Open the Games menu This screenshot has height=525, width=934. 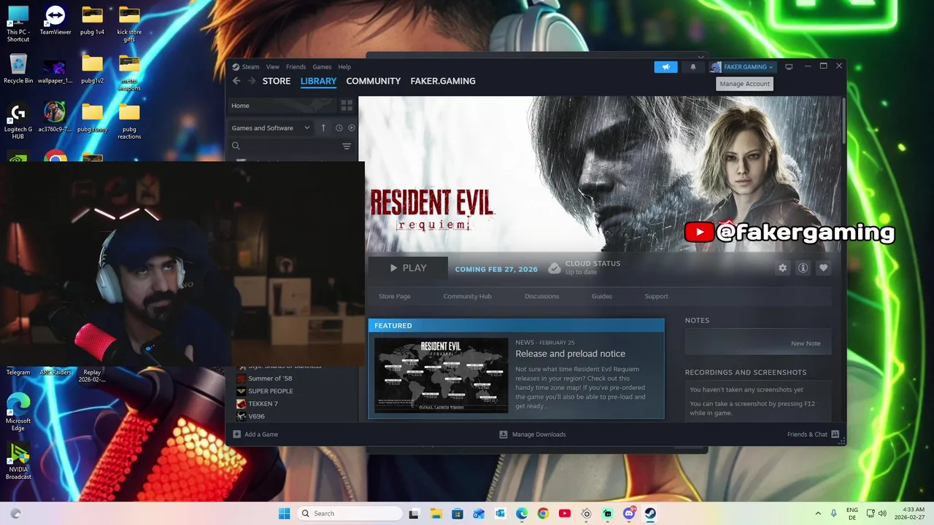pyautogui.click(x=322, y=67)
